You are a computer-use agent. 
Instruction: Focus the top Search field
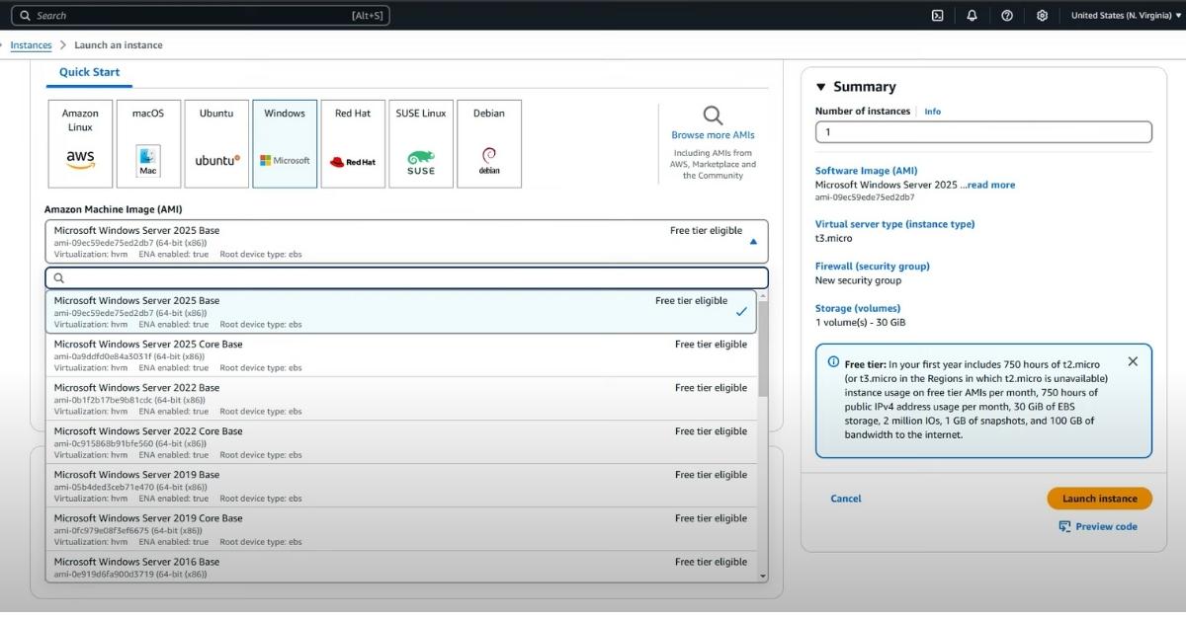tap(203, 15)
